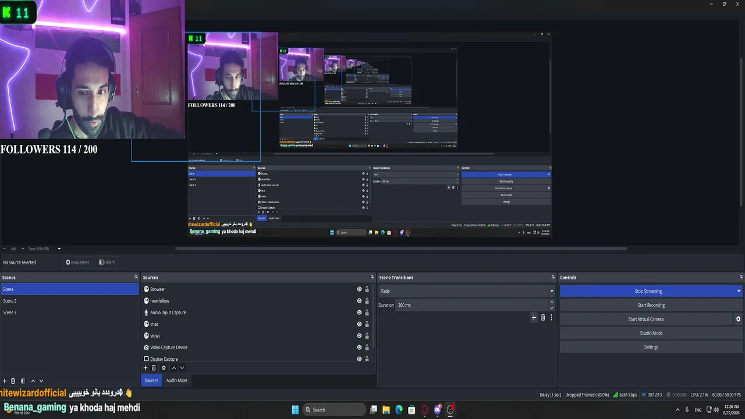Open virtual camera configuration gear
Screen dimensions: 745x419
tap(738, 319)
